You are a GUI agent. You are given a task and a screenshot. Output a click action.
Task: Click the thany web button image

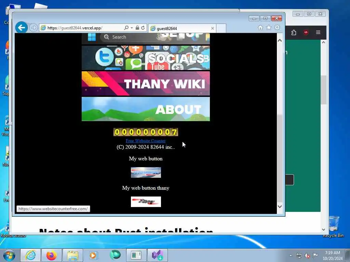tap(146, 202)
